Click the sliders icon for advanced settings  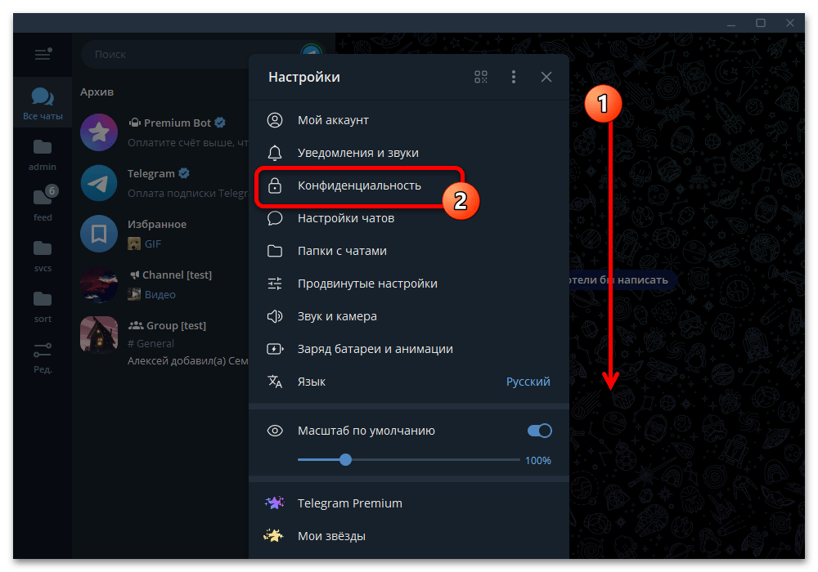tap(275, 284)
